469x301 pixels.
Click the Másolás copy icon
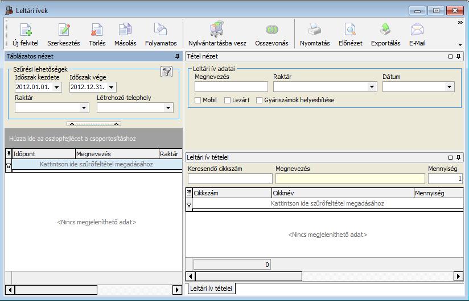point(125,30)
